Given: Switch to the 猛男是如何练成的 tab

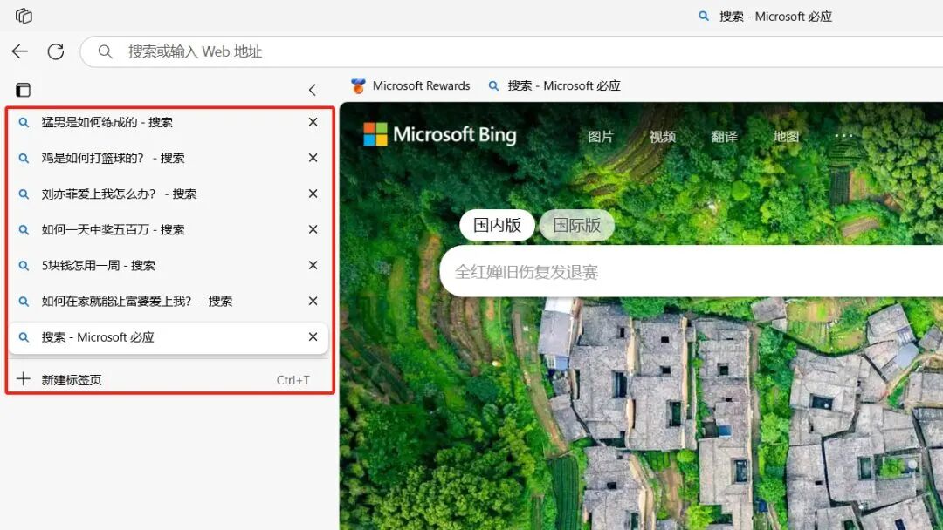Looking at the screenshot, I should coord(169,122).
